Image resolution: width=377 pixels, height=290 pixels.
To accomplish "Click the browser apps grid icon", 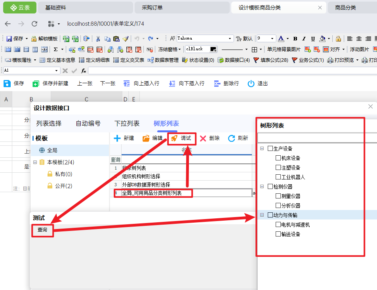I will pos(51,23).
